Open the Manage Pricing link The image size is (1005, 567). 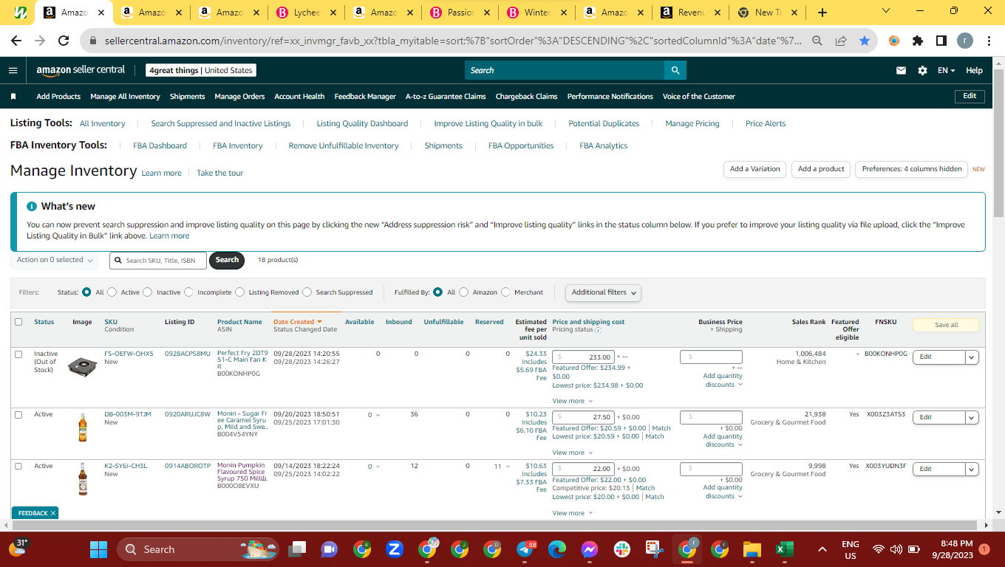(x=692, y=124)
